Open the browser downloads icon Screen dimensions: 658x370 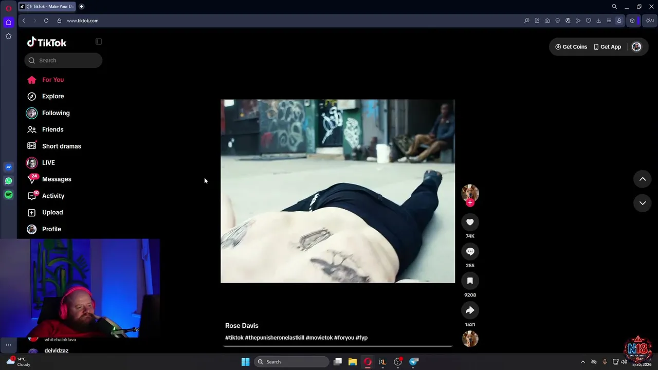pyautogui.click(x=598, y=21)
